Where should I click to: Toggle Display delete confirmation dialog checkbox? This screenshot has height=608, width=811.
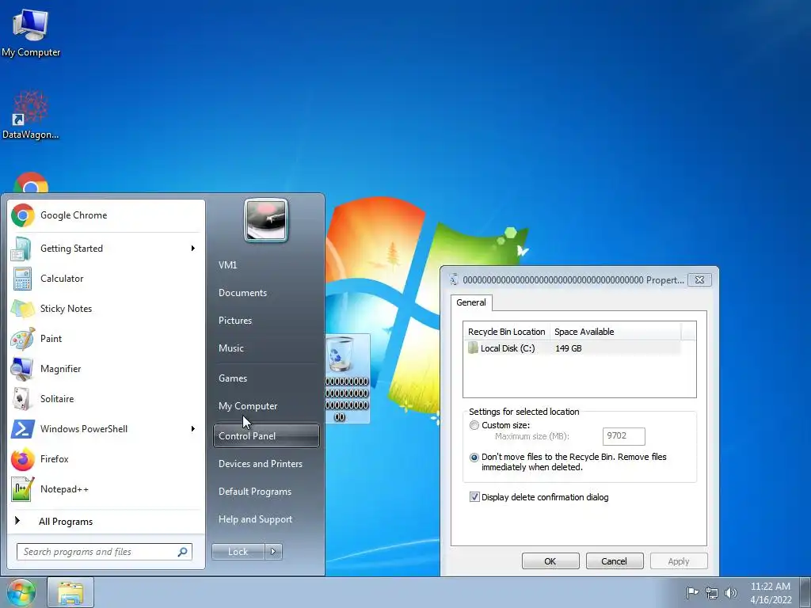click(x=474, y=497)
